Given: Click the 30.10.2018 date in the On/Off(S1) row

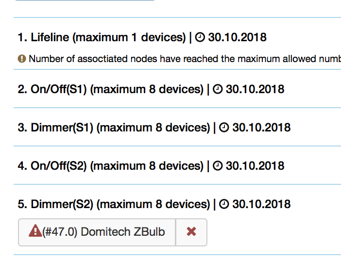Looking at the screenshot, I should click(x=255, y=89).
